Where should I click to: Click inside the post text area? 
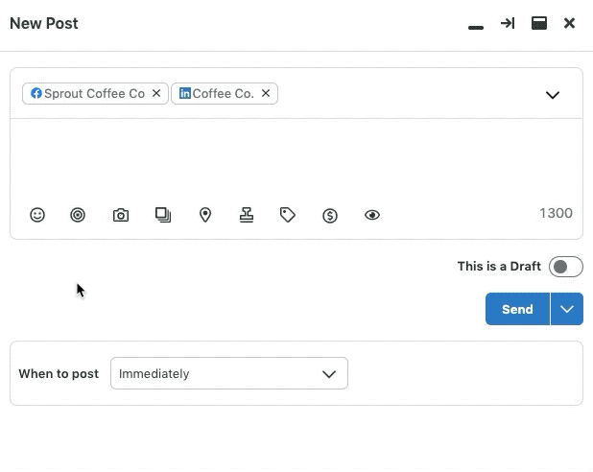[x=296, y=159]
